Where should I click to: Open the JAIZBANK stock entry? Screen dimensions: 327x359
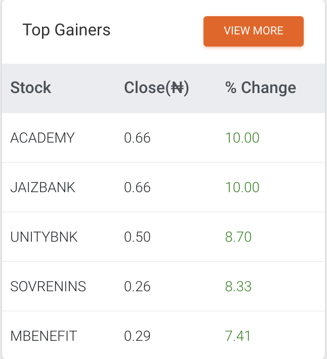click(x=43, y=187)
